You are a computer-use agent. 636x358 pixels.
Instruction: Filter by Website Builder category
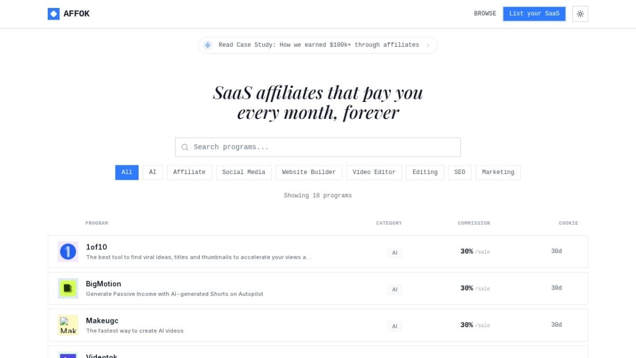coord(308,172)
